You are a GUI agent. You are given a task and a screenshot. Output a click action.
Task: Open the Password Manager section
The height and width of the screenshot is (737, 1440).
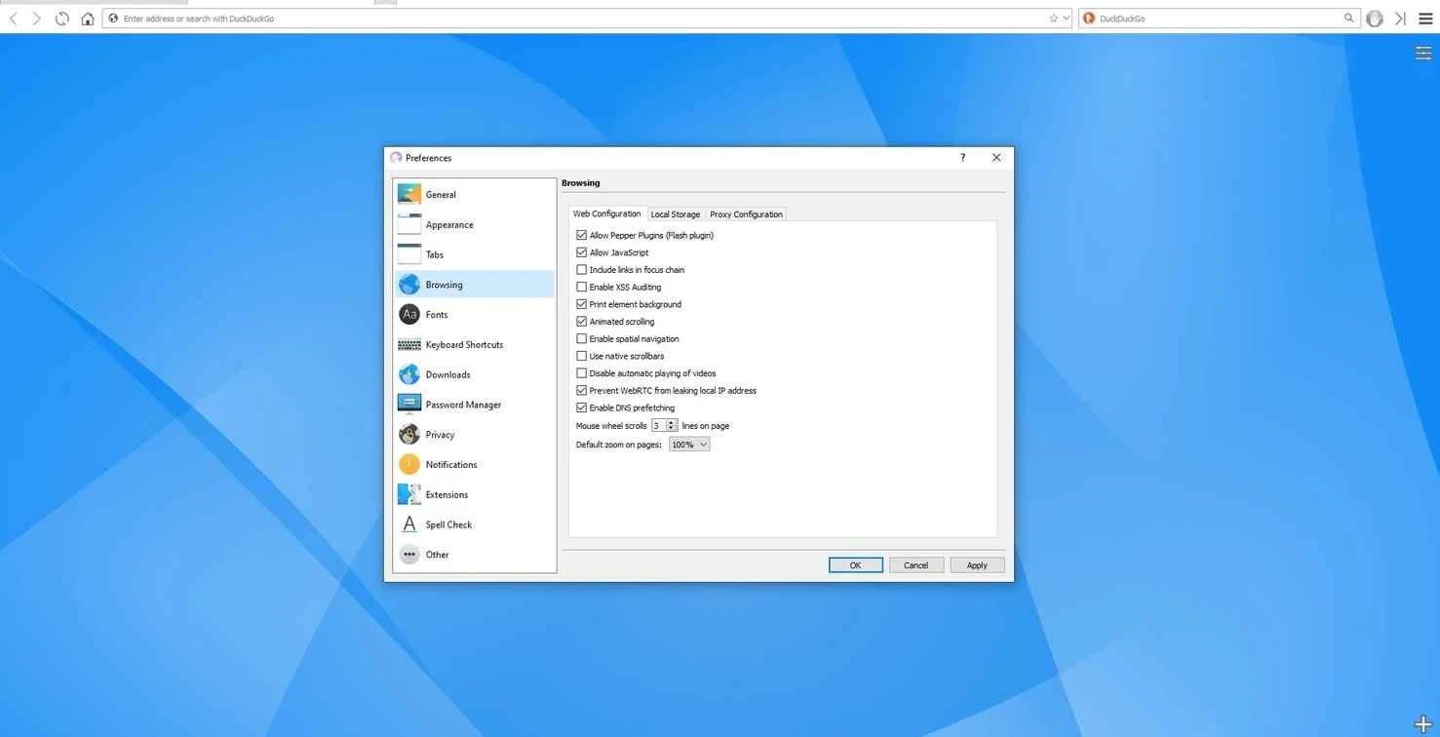pyautogui.click(x=474, y=405)
